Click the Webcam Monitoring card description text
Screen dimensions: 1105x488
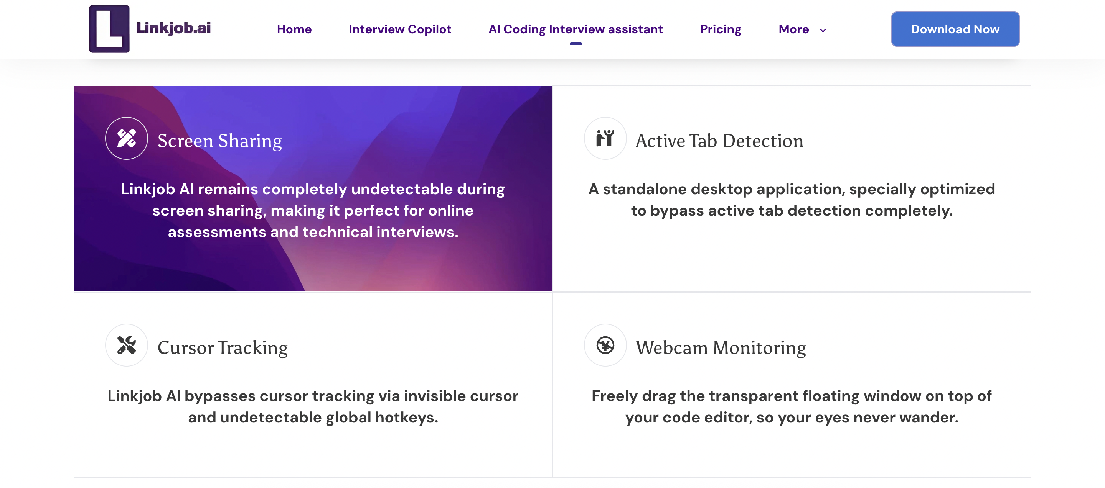click(792, 406)
